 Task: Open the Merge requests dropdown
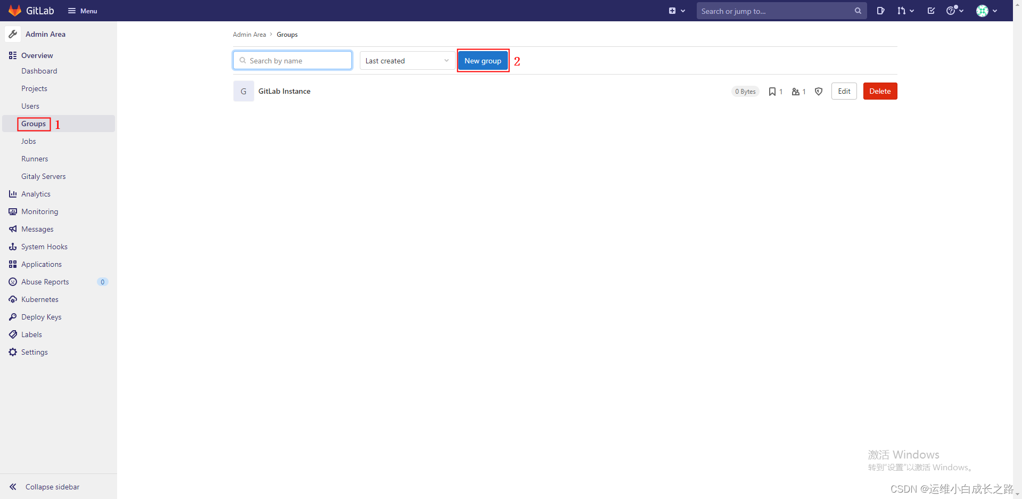[x=905, y=11]
